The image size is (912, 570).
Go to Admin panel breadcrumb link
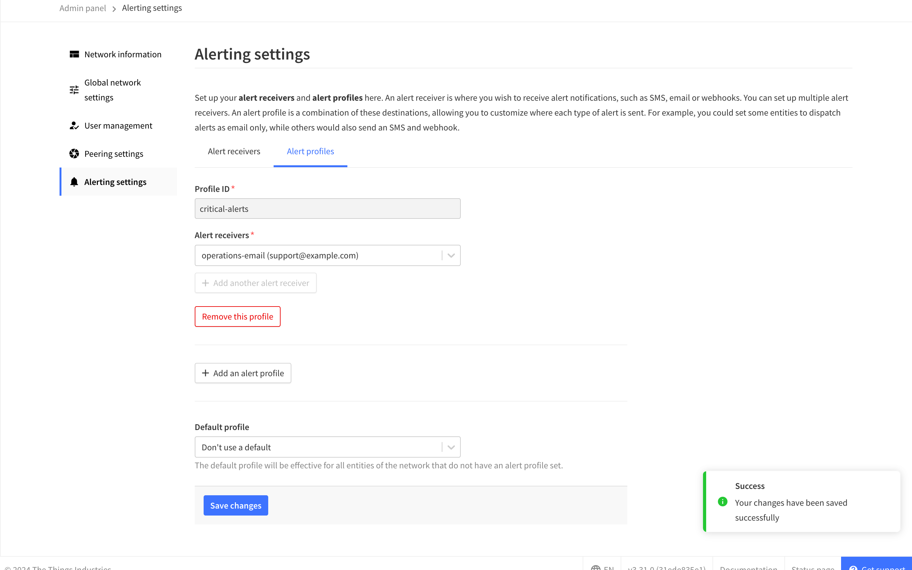(83, 8)
